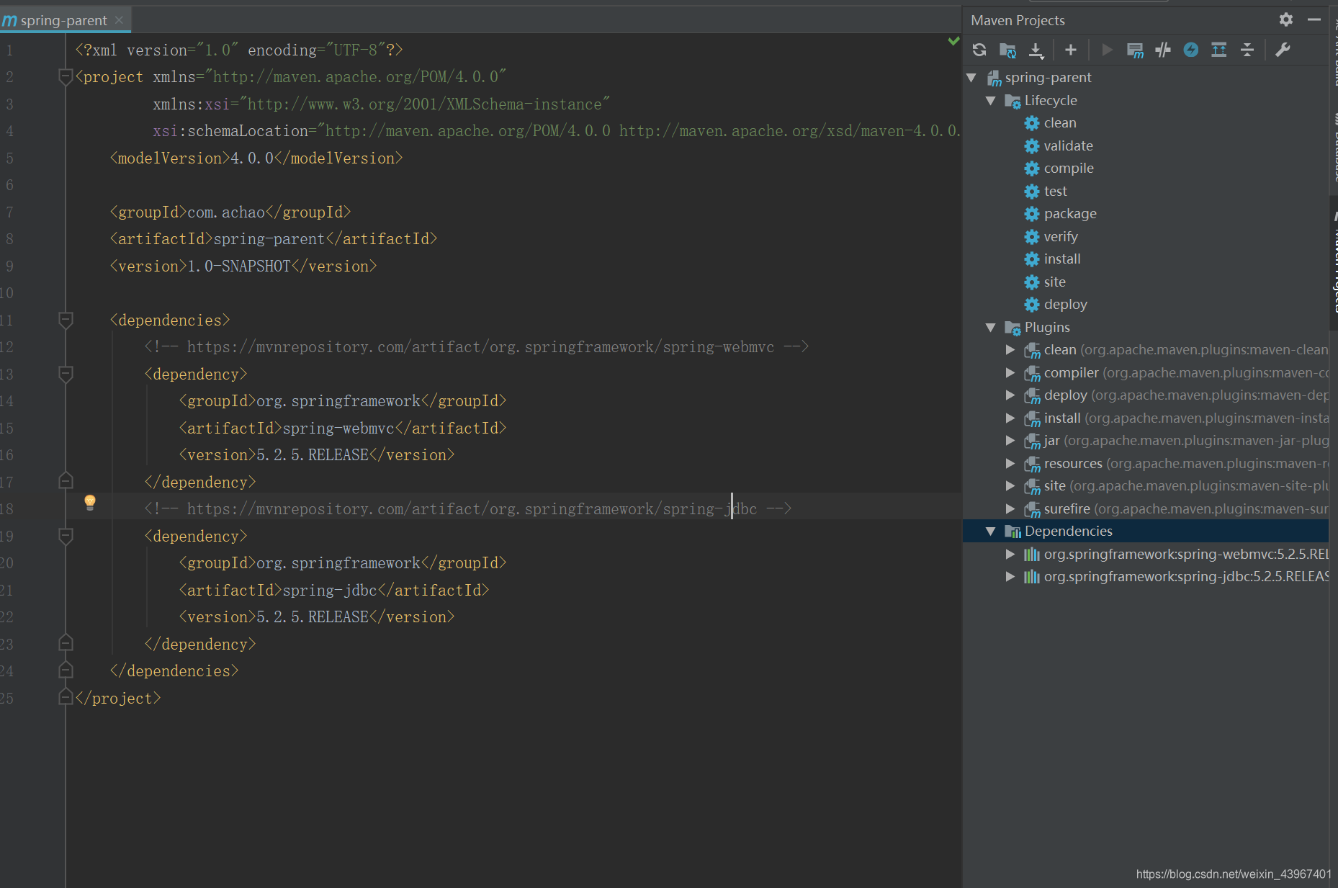The image size is (1338, 888).
Task: Click the intention lightbulb in gutter
Action: click(90, 503)
